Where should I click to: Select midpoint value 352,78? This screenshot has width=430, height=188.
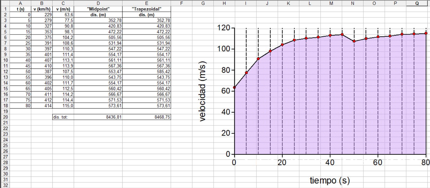[x=98, y=20]
